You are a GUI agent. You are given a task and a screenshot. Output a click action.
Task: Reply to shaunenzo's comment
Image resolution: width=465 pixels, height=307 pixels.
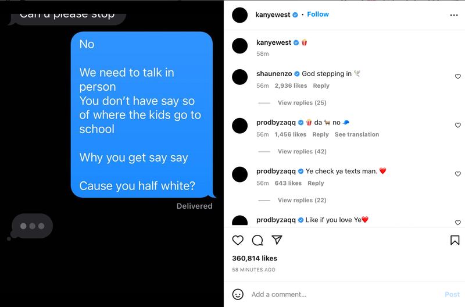321,85
